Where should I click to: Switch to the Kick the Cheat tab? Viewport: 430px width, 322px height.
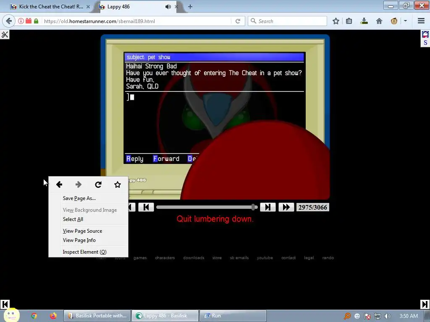50,7
